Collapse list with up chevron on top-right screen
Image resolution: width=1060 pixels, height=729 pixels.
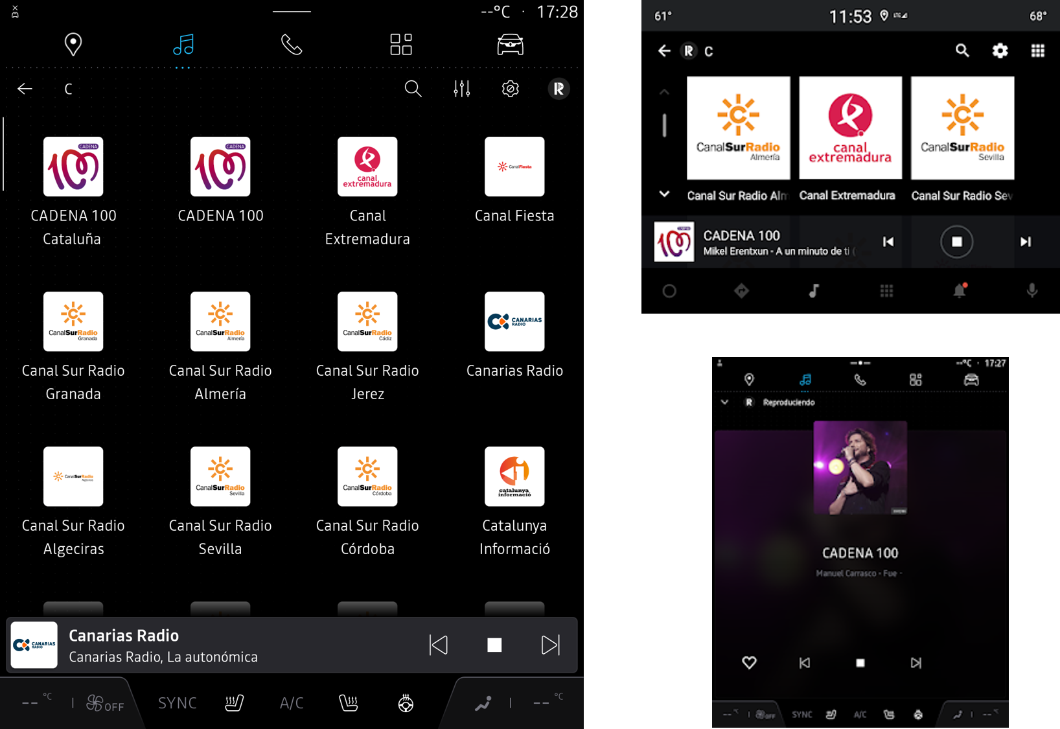coord(664,92)
